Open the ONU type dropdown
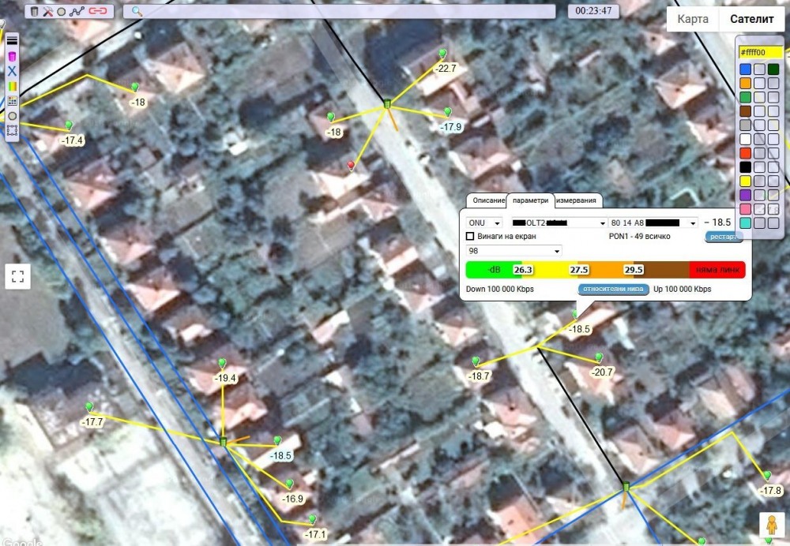This screenshot has height=546, width=790. pos(484,223)
